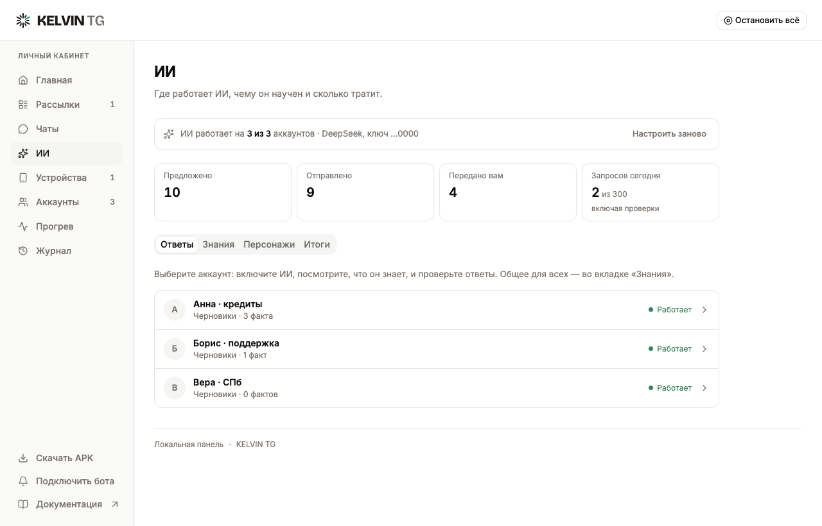Image resolution: width=822 pixels, height=526 pixels.
Task: Click the Журнал history clock icon
Action: 23,251
